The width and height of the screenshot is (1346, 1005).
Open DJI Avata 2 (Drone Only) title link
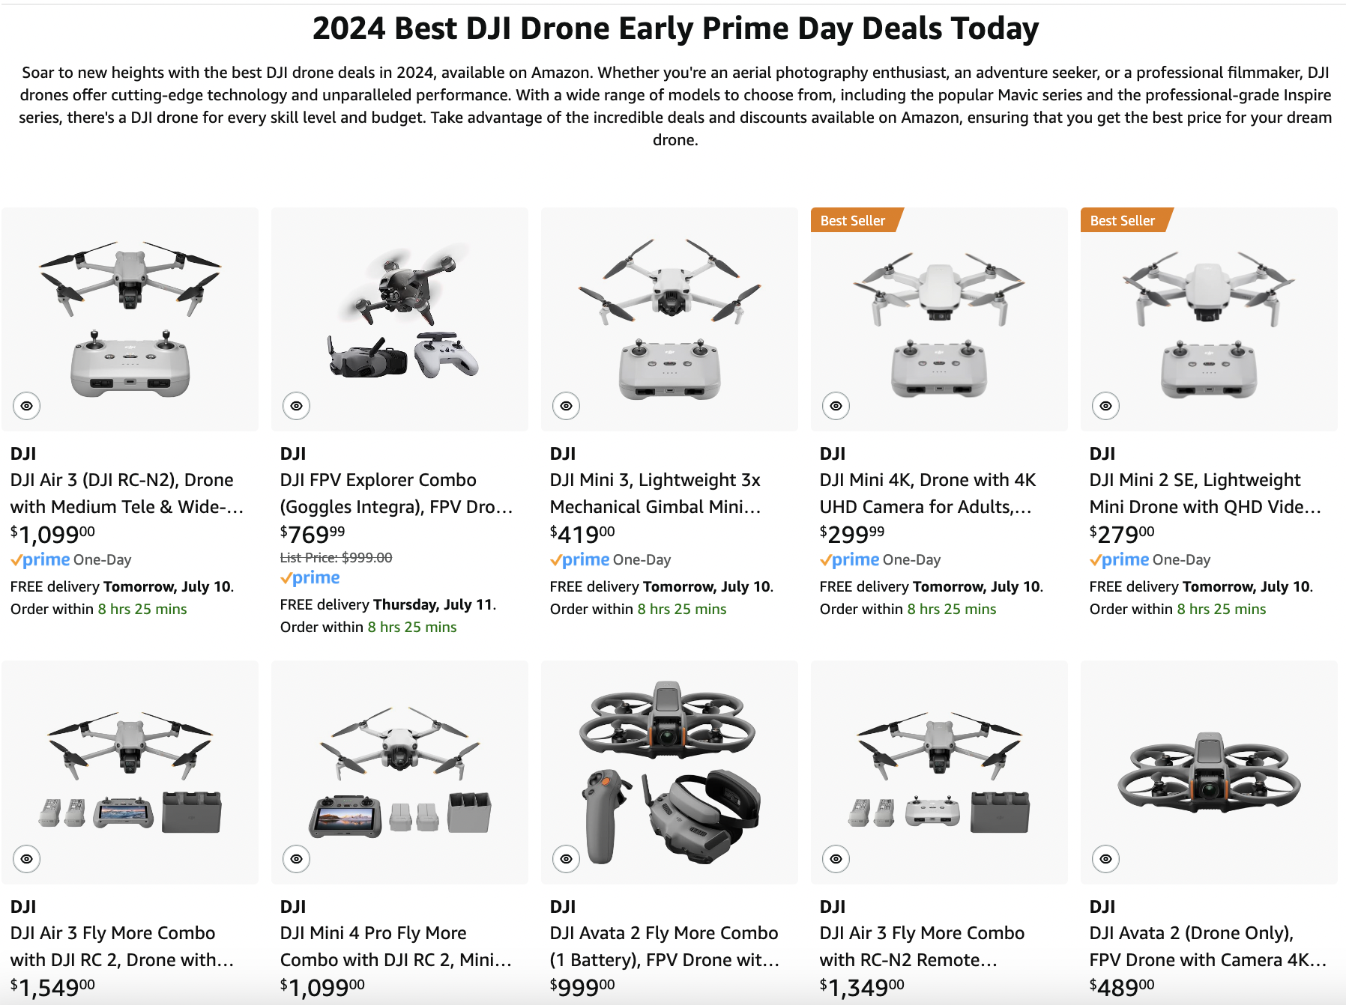click(x=1207, y=947)
